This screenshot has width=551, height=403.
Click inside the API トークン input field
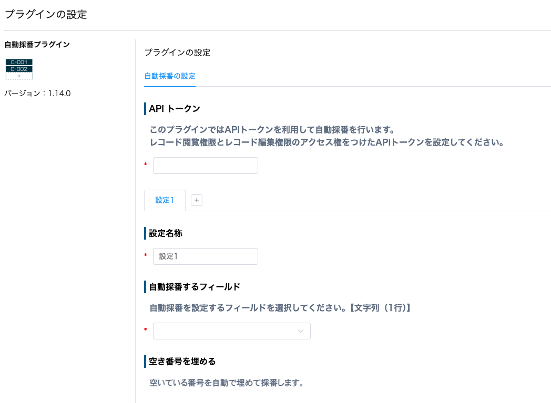(x=205, y=165)
